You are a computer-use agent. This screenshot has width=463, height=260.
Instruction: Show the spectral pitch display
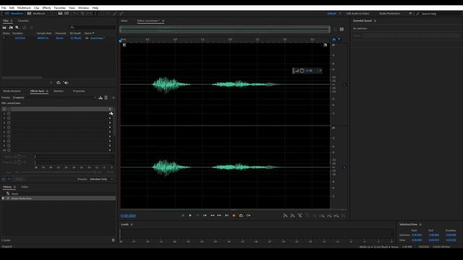67,14
